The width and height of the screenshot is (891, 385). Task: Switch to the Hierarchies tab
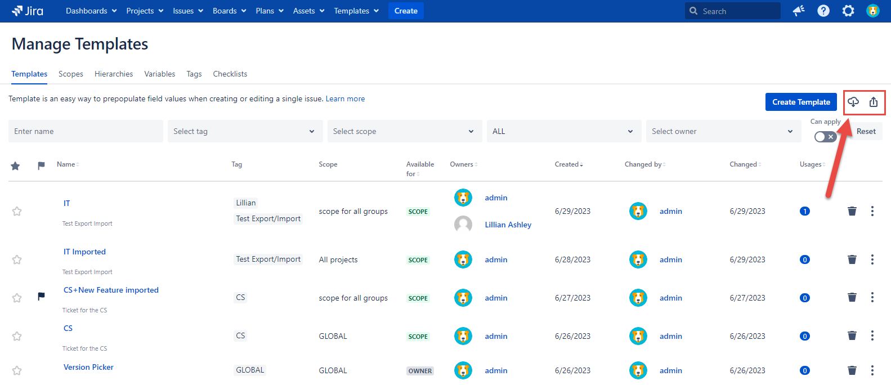(x=114, y=74)
